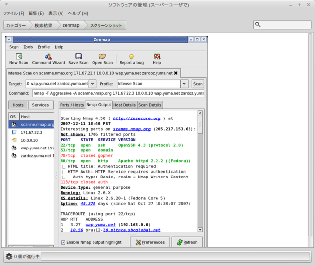315x266 pixels.
Task: Click the OS column header
Action: coord(14,117)
